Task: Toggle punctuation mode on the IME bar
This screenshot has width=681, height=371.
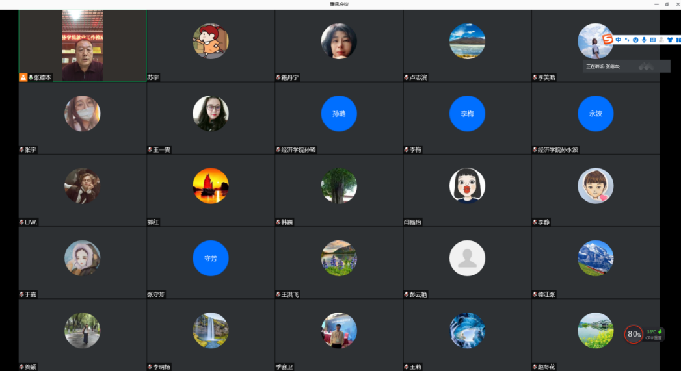Action: tap(627, 40)
